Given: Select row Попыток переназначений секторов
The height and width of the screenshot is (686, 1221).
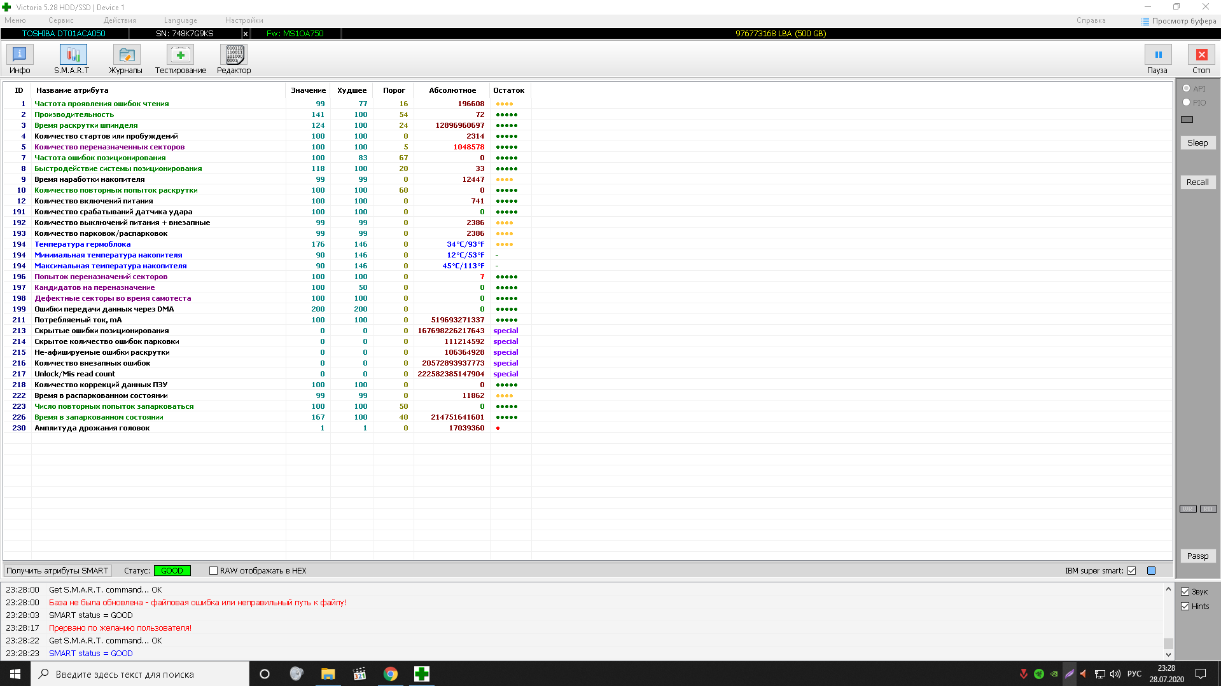Looking at the screenshot, I should (x=267, y=277).
